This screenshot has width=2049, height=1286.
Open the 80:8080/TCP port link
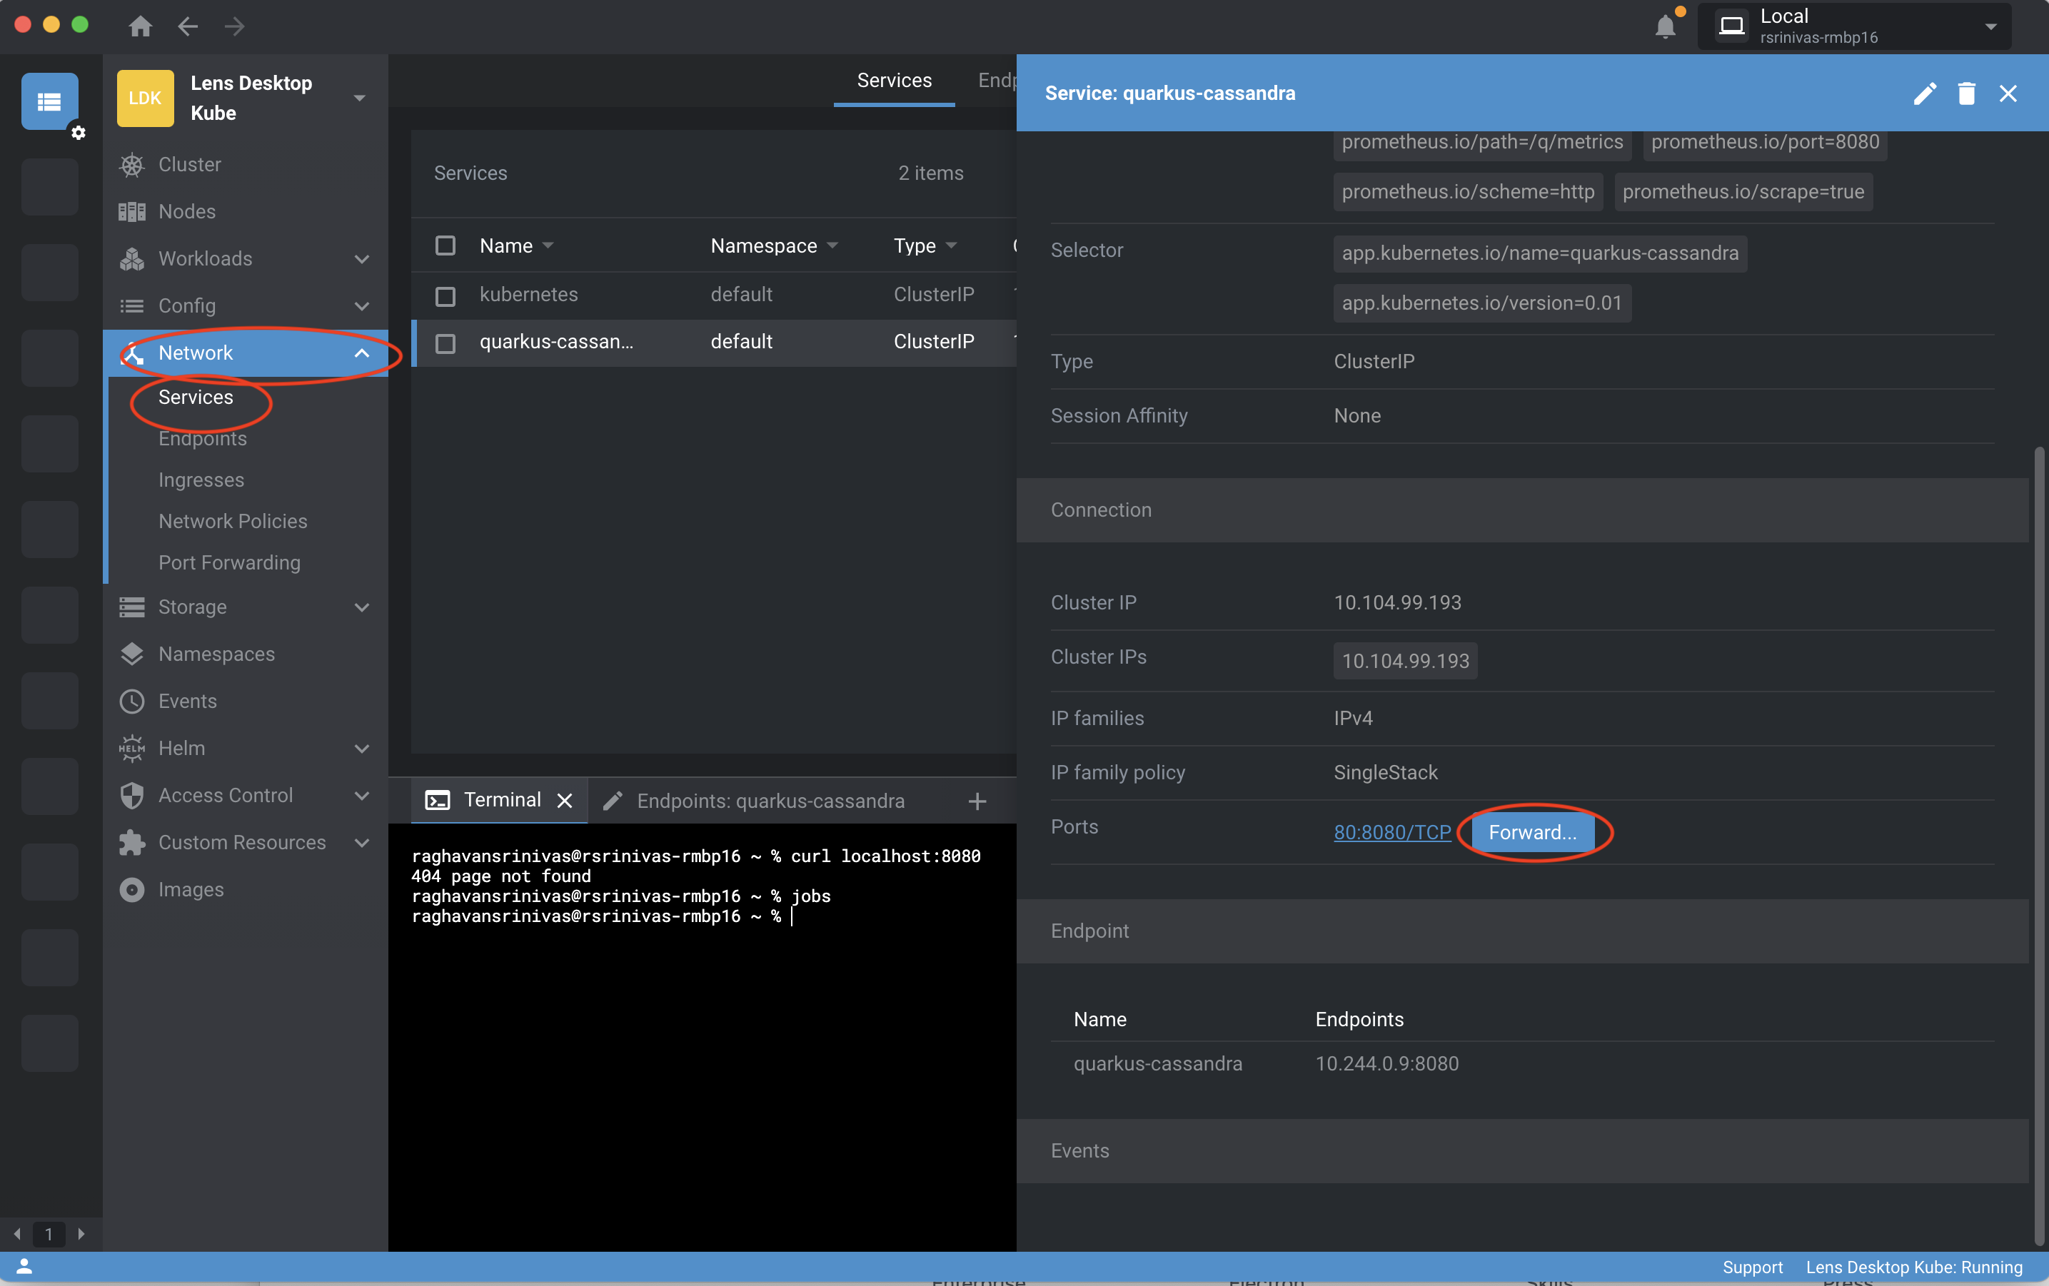point(1392,832)
